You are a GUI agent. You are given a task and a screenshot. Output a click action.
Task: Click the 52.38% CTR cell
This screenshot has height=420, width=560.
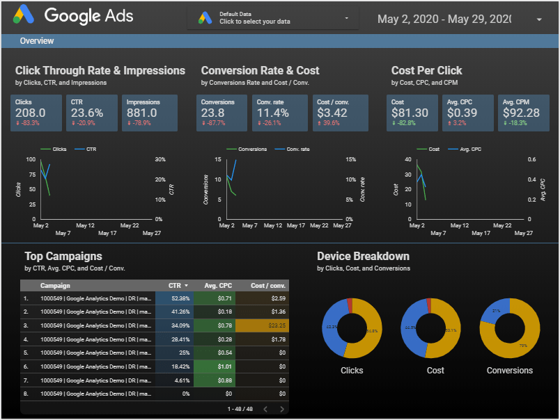tap(174, 298)
